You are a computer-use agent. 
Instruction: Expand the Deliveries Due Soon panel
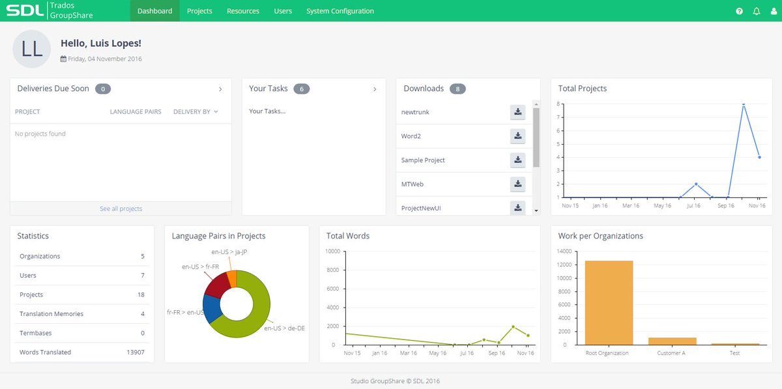pos(220,89)
